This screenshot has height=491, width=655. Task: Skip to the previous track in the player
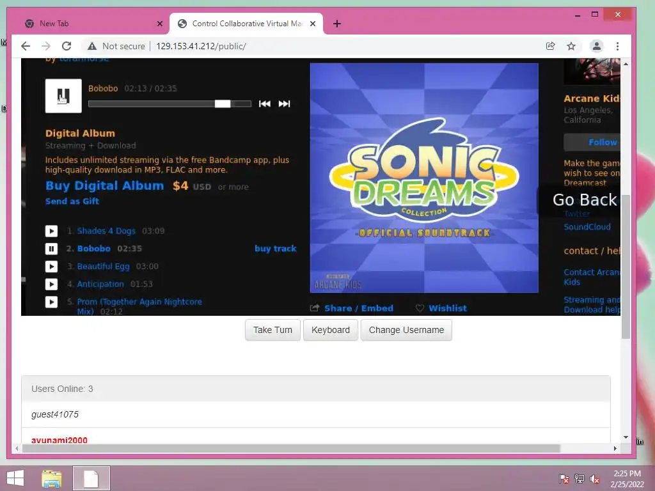[x=264, y=104]
